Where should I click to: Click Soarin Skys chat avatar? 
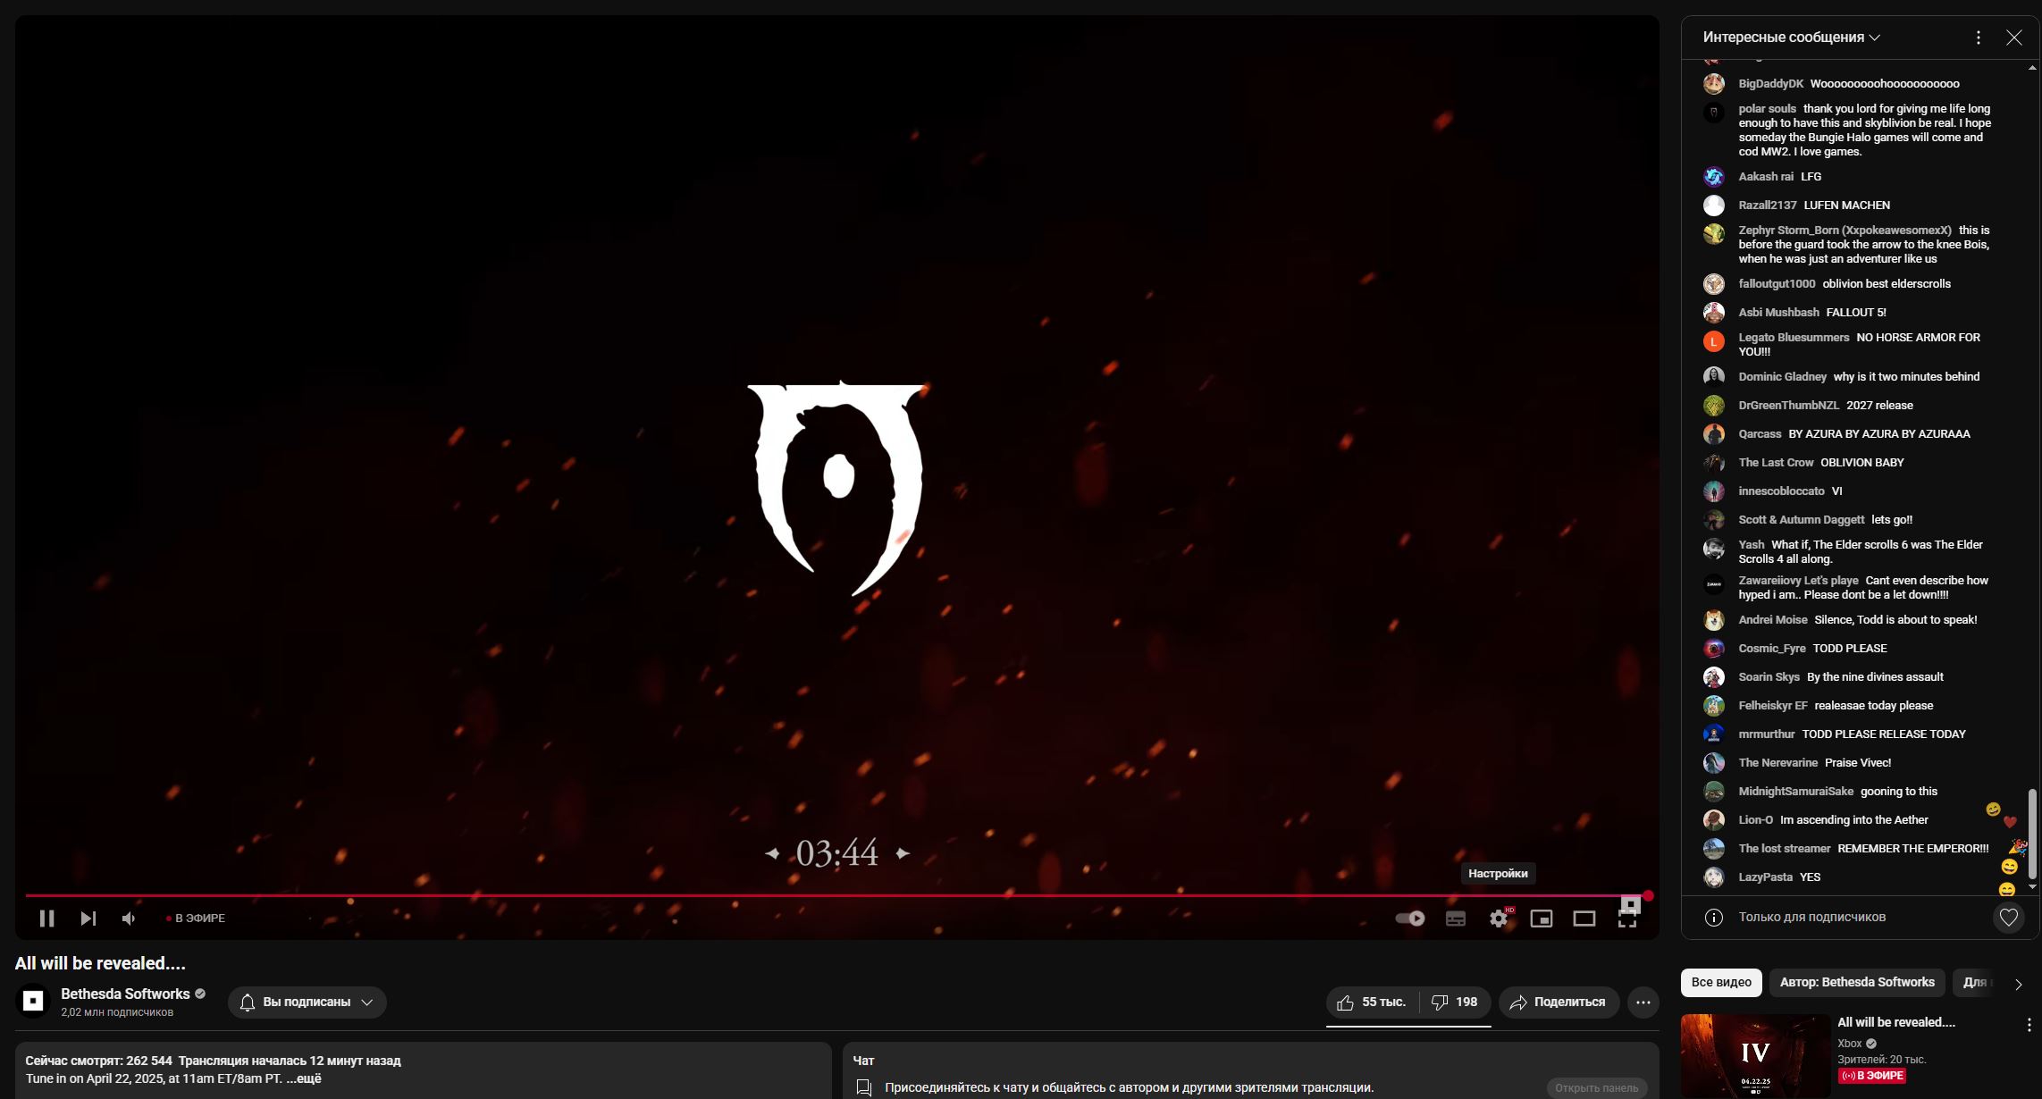(1713, 677)
